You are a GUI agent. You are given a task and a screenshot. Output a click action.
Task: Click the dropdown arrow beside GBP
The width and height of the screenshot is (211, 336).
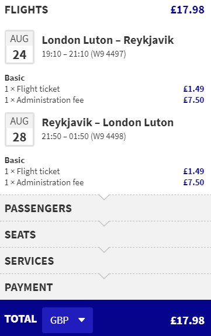coord(81,320)
